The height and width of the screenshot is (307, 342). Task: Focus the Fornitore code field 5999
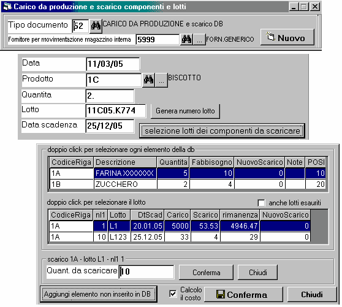tap(158, 39)
